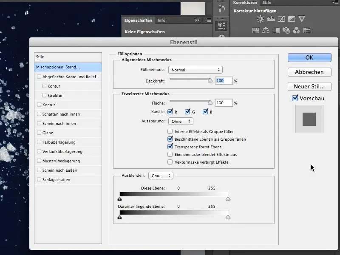Image resolution: width=340 pixels, height=255 pixels.
Task: Add a Brightness/Contrast adjustment from Korrekturen
Action: click(261, 19)
